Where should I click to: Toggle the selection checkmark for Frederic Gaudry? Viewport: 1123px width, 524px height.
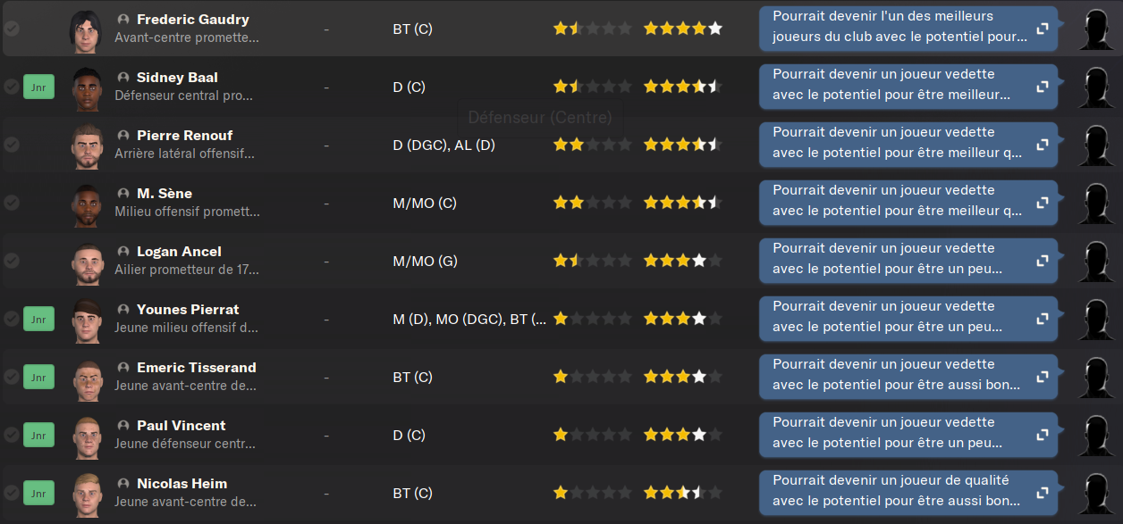click(x=12, y=29)
